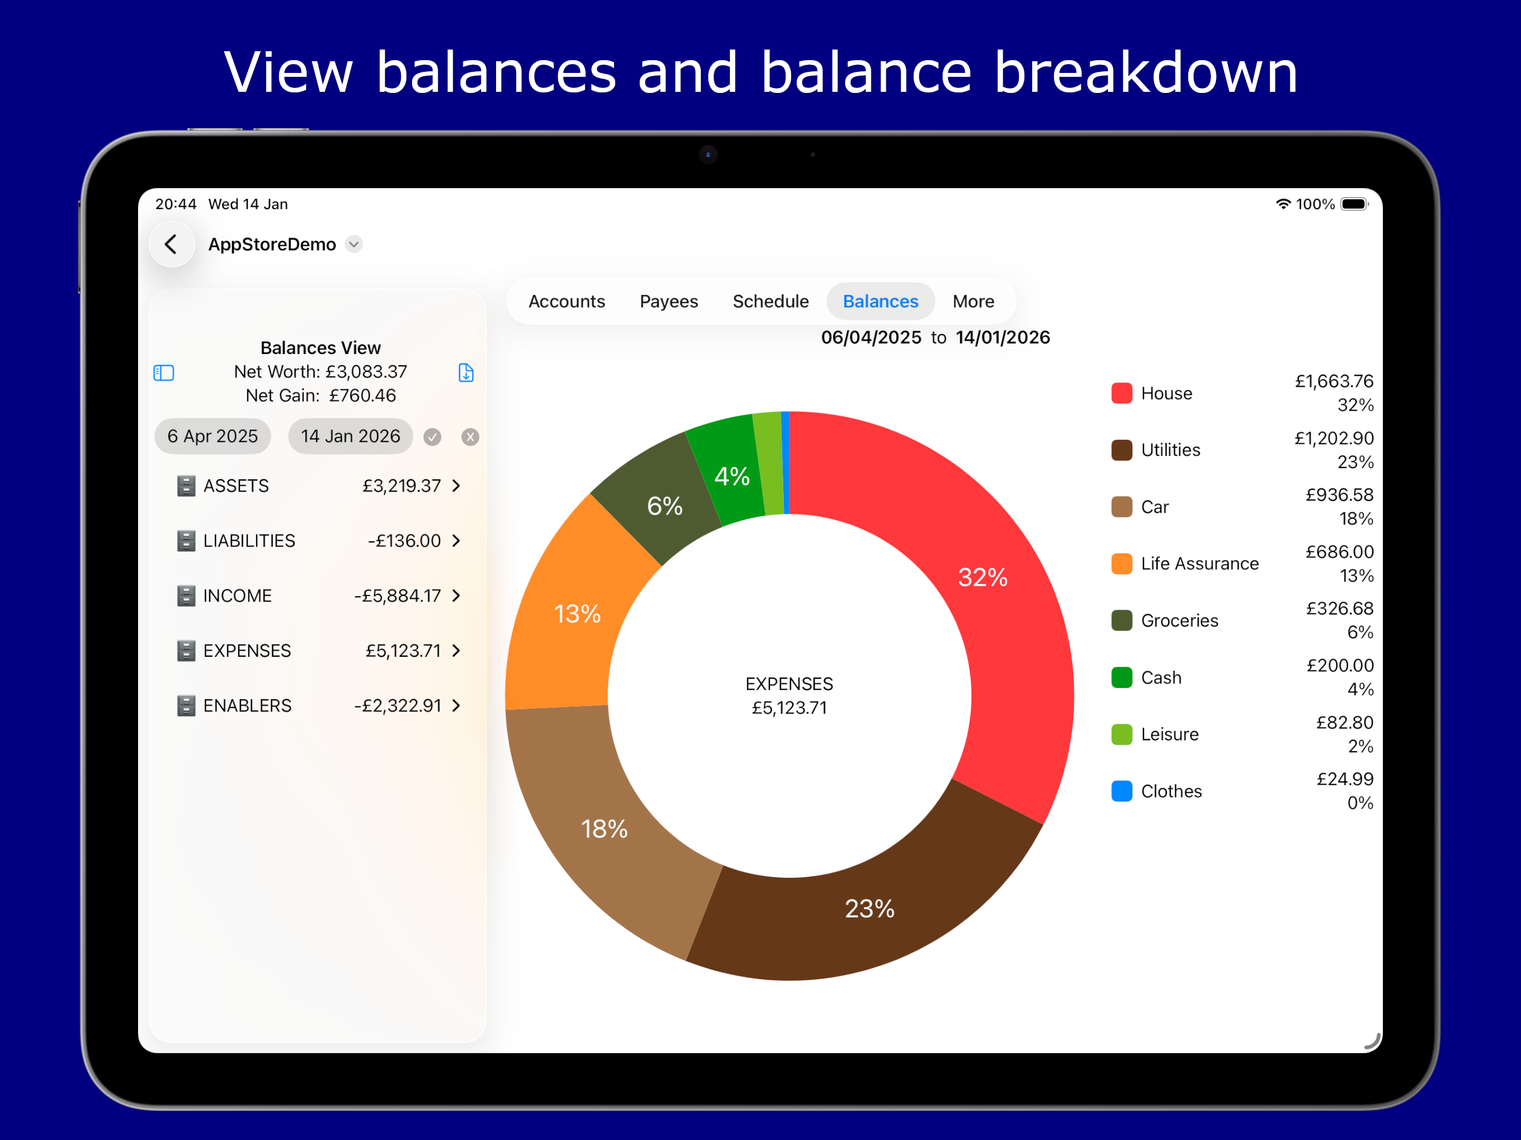Click the Groceries olive legend swatch
Image resolution: width=1521 pixels, height=1140 pixels.
[1122, 620]
